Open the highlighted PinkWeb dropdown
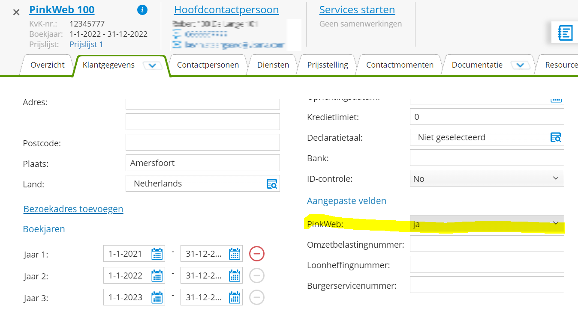The height and width of the screenshot is (311, 578). 487,224
